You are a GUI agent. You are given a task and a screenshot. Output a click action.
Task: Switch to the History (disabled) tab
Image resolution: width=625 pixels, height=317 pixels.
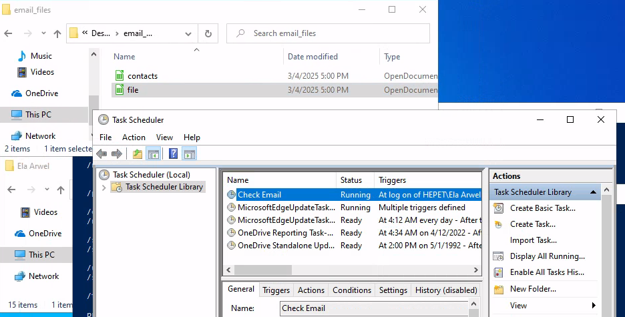(x=446, y=290)
